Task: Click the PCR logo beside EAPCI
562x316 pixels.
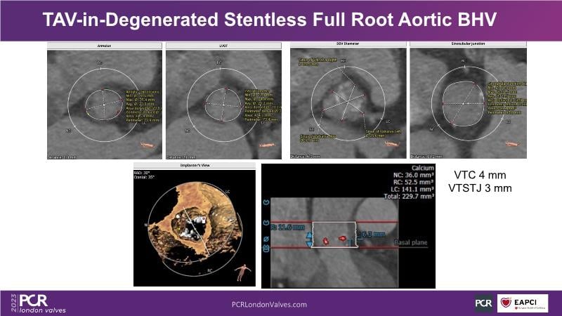Action: point(483,303)
